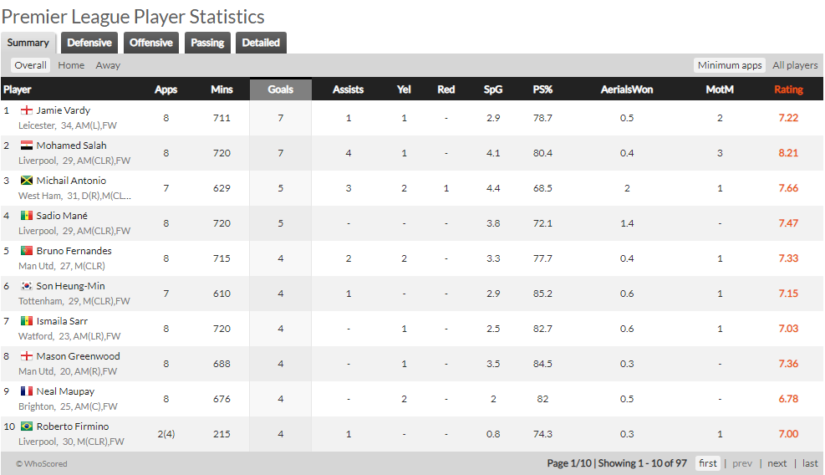Screen dimensions: 825x475
Task: Switch to the Passing tab
Action: (x=207, y=43)
